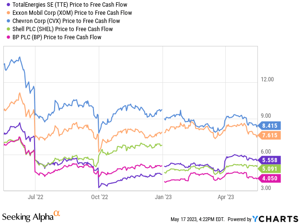The height and width of the screenshot is (223, 302).
Task: Click the Jan '23 axis label
Action: point(163,196)
